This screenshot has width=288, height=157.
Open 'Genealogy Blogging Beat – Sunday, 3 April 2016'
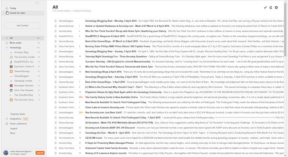click(111, 51)
